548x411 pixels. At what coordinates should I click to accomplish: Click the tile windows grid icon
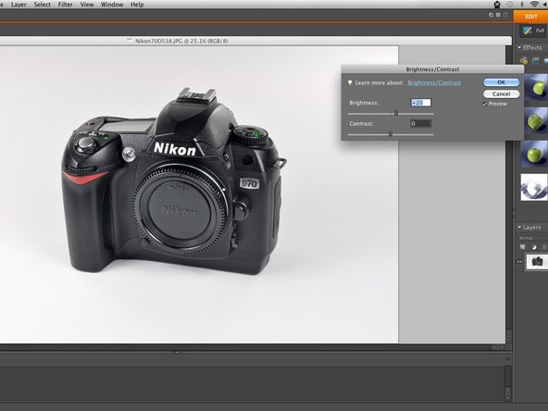(x=498, y=15)
